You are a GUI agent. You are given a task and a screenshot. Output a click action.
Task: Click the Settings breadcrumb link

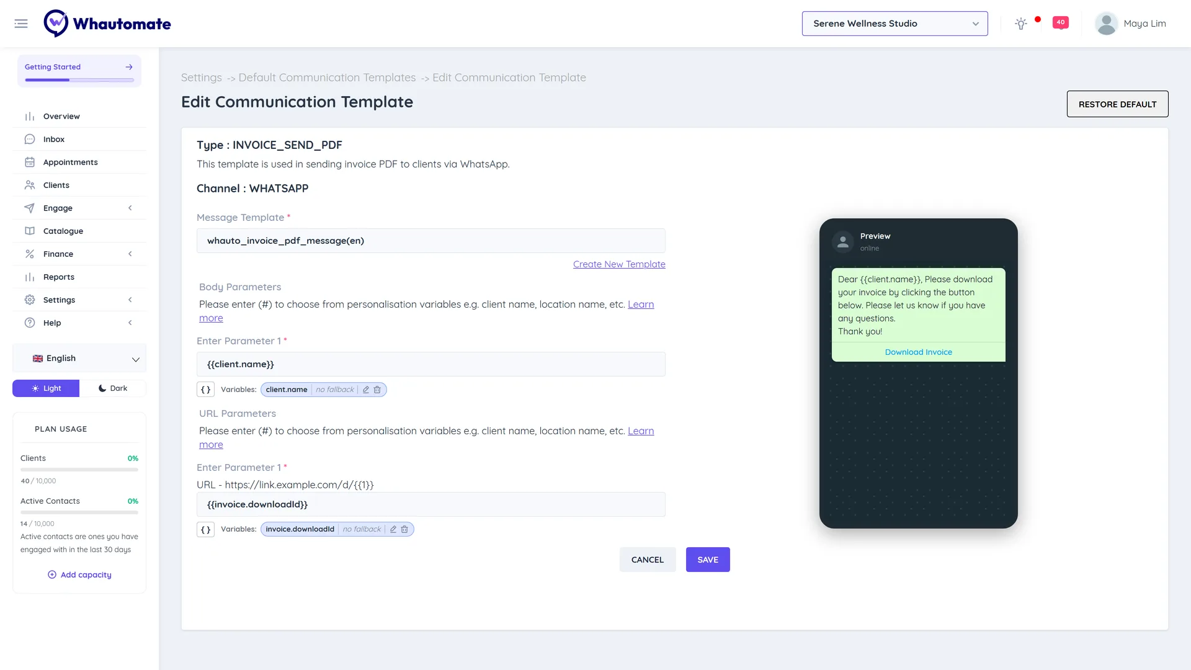[202, 78]
